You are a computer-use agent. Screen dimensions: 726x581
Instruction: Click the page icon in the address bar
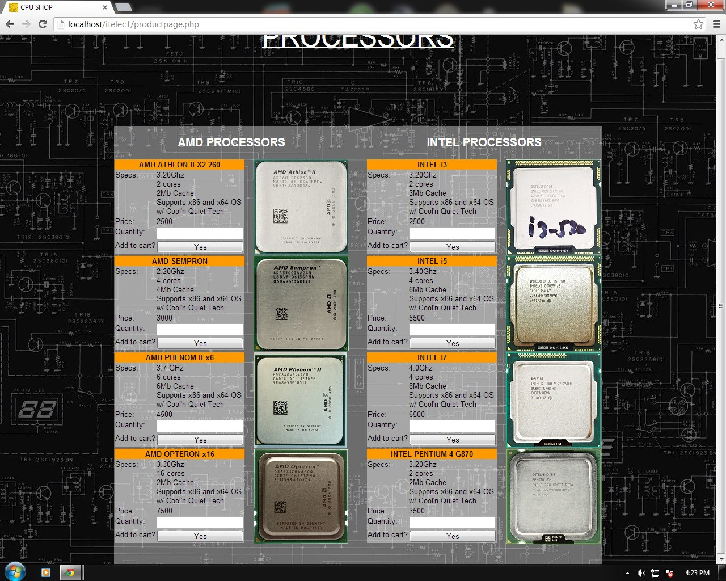(x=61, y=24)
